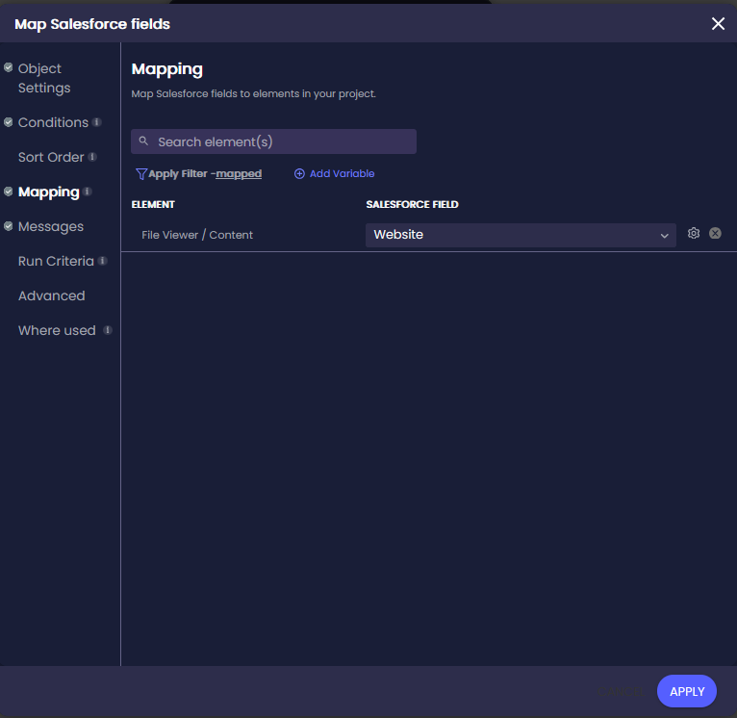This screenshot has height=718, width=737.
Task: Show info tooltip next to Where used
Action: [x=108, y=330]
